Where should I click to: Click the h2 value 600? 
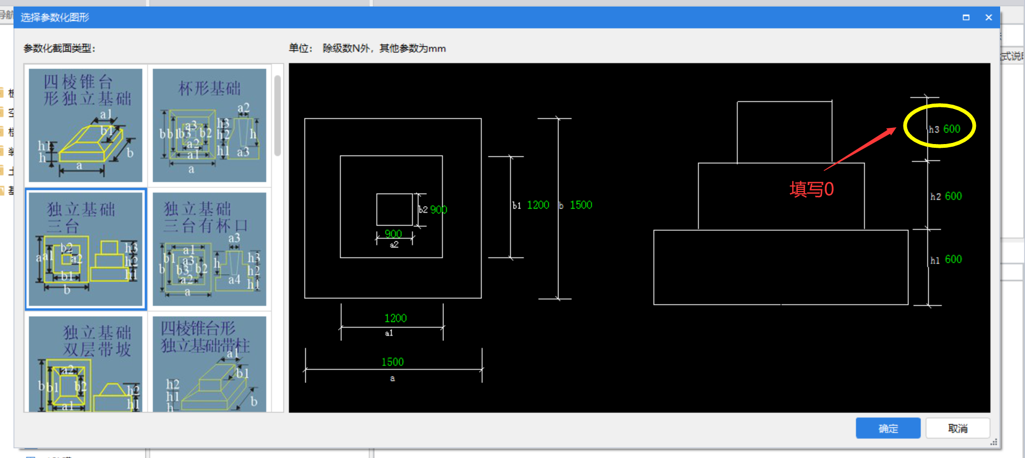coord(953,196)
